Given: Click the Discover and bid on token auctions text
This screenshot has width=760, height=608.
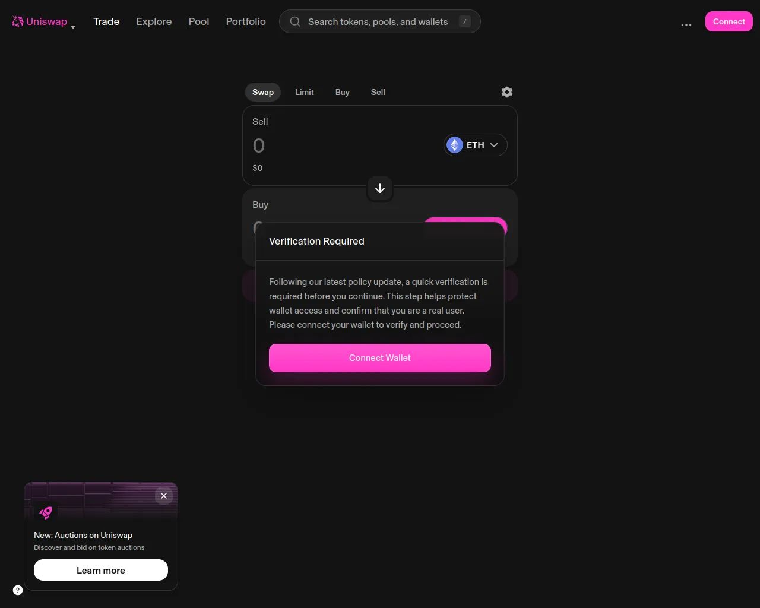Looking at the screenshot, I should click(89, 547).
